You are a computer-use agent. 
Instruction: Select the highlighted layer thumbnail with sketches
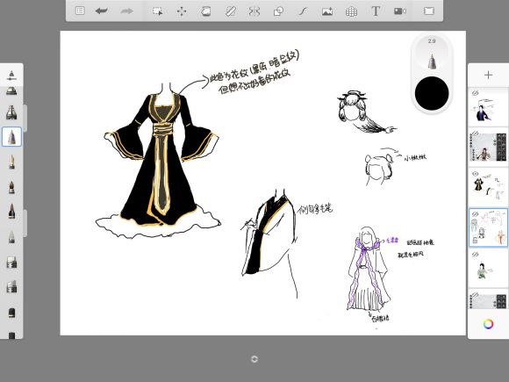pyautogui.click(x=488, y=227)
